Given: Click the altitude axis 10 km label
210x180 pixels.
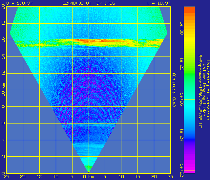Looking at the screenshot, I should 3,90.
